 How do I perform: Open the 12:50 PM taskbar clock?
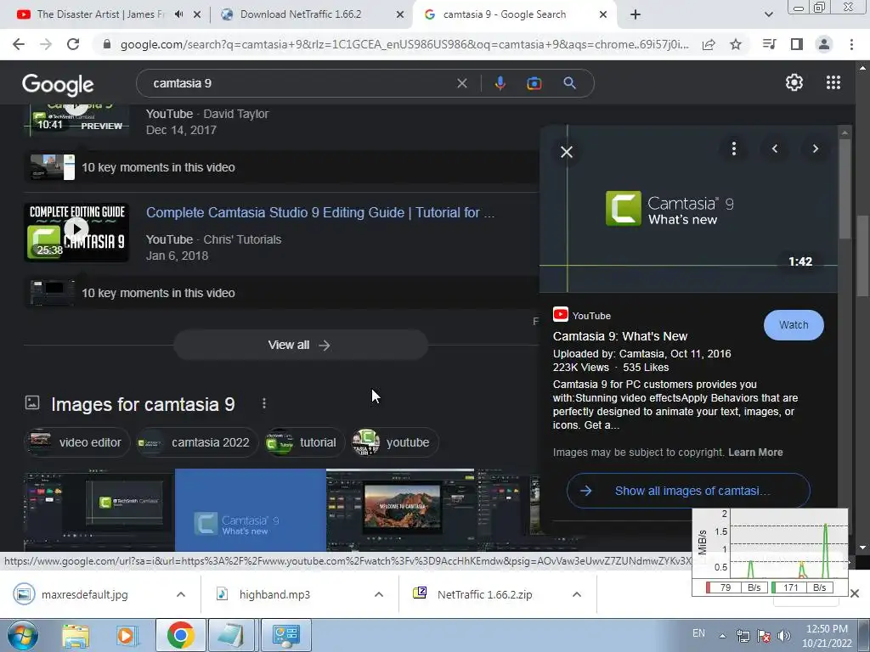(826, 636)
